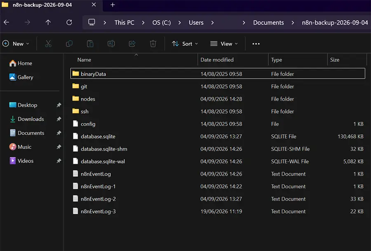The image size is (371, 251).
Task: Click the Rename icon in toolbar
Action: 111,44
